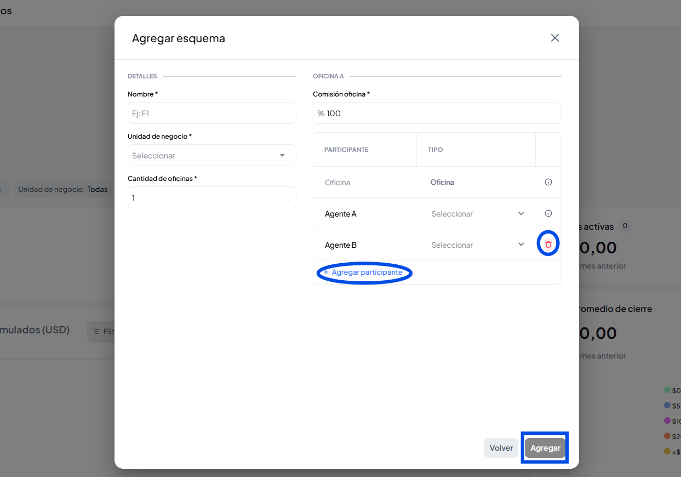Delete Agente B with the trash icon
Image resolution: width=681 pixels, height=477 pixels.
pyautogui.click(x=548, y=245)
